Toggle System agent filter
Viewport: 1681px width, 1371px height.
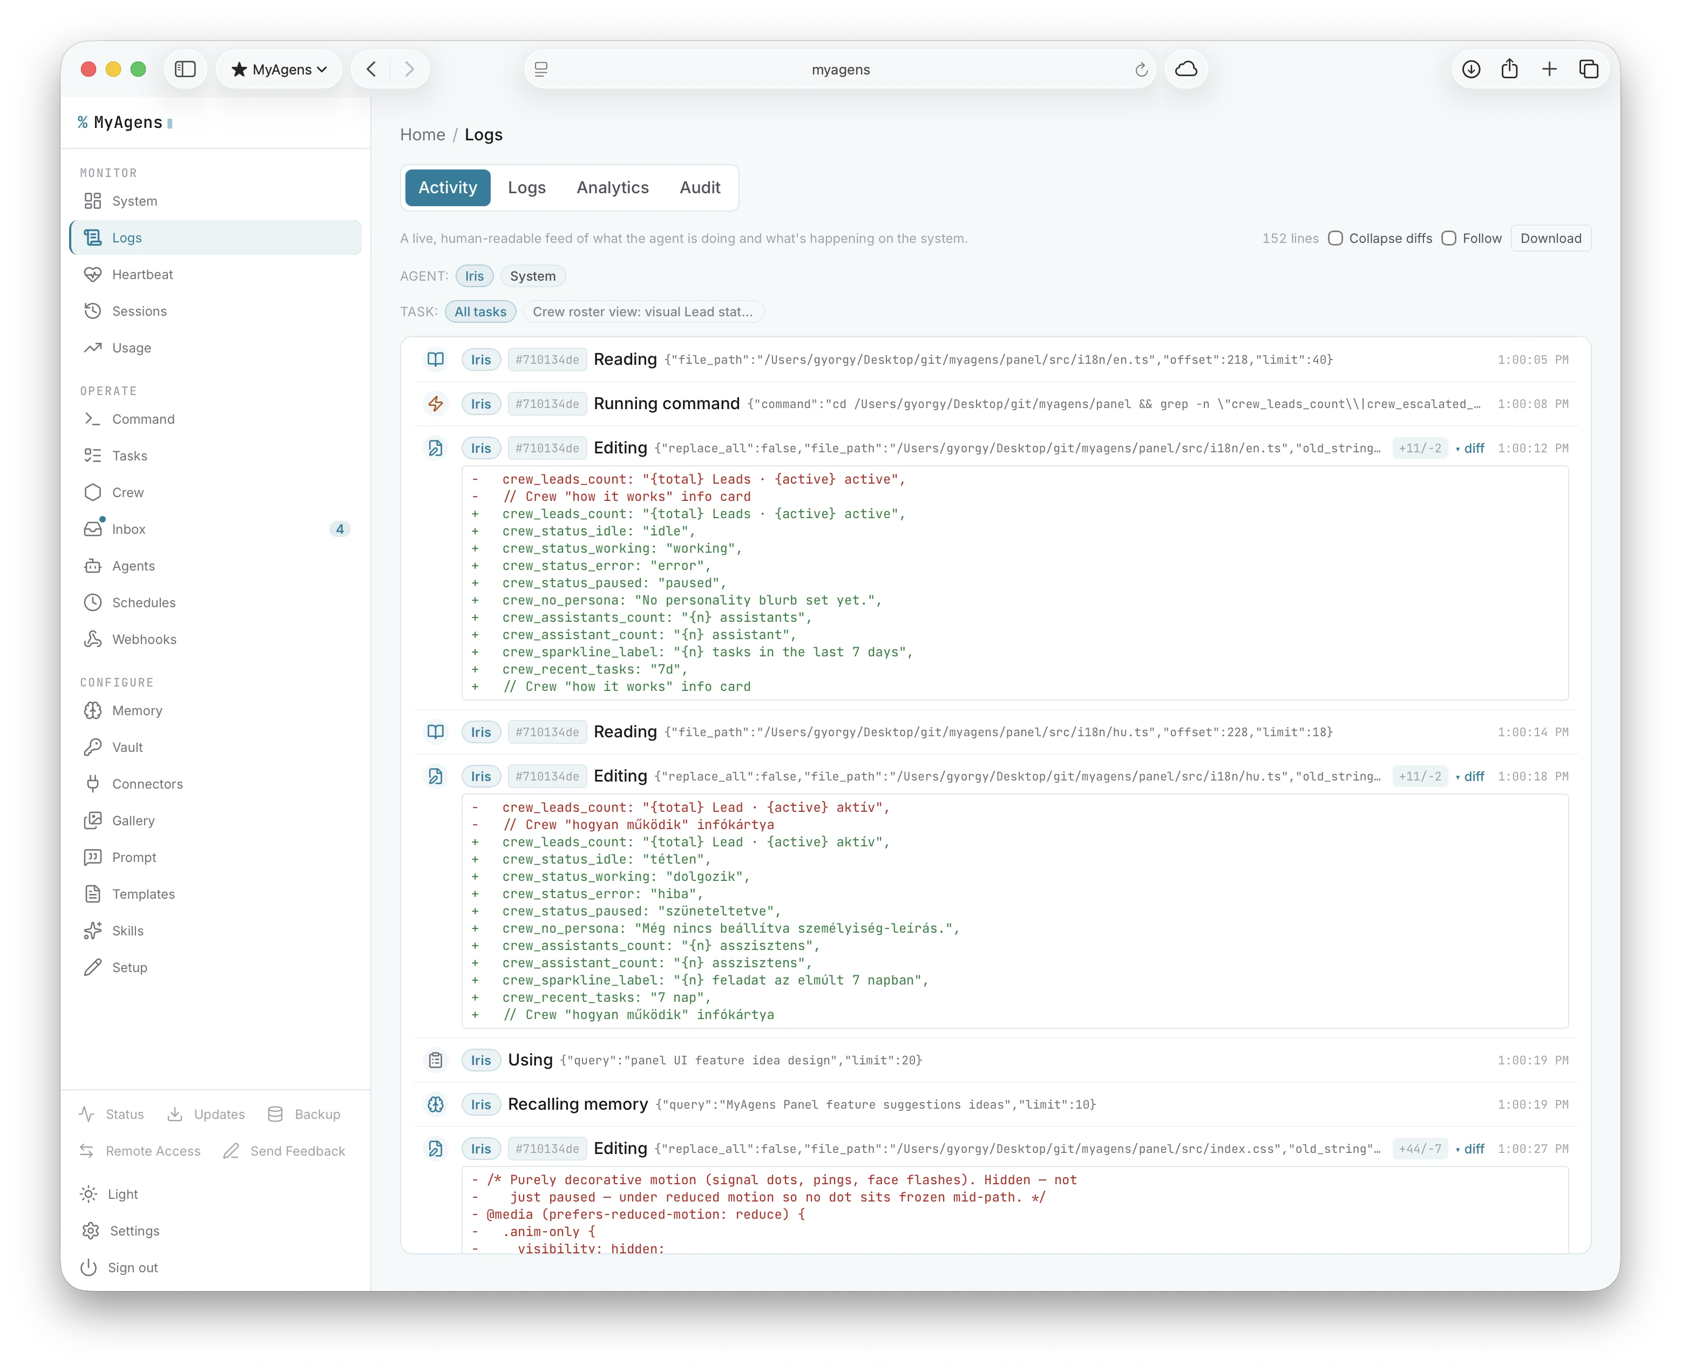(x=533, y=276)
